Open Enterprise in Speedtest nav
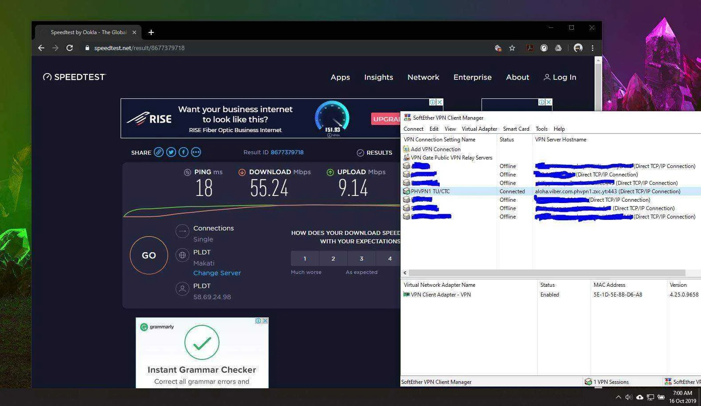 click(x=472, y=77)
